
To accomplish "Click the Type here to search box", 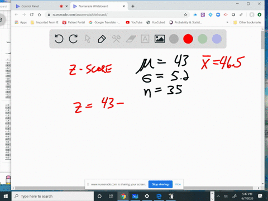I will [53, 196].
